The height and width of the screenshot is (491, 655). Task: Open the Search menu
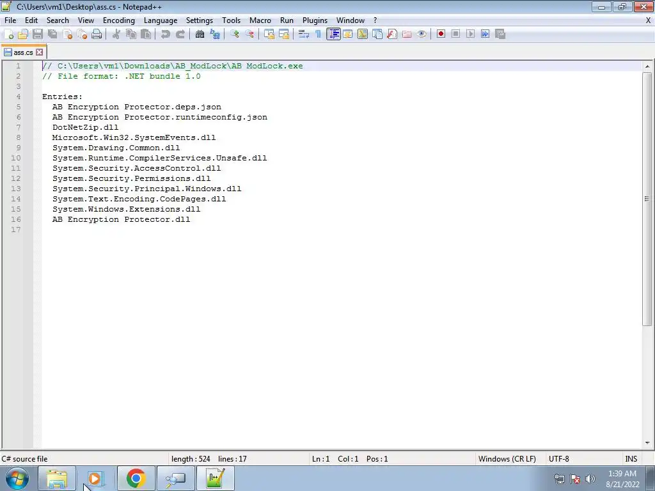point(58,20)
